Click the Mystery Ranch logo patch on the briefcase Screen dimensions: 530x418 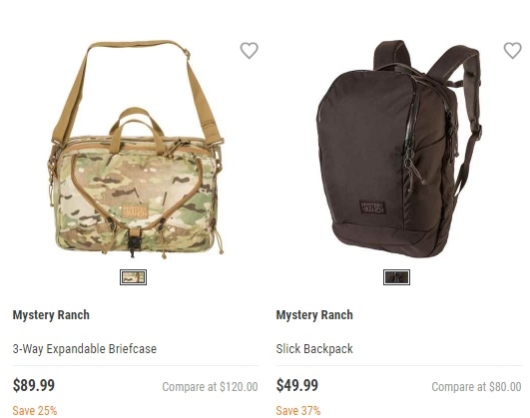pos(135,211)
